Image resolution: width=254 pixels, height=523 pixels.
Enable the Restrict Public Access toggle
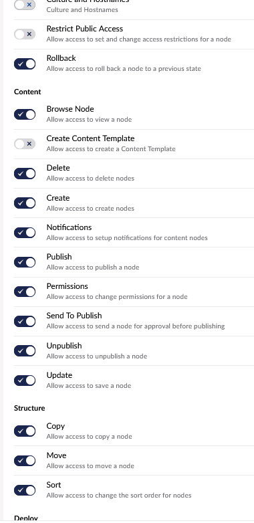pyautogui.click(x=25, y=34)
